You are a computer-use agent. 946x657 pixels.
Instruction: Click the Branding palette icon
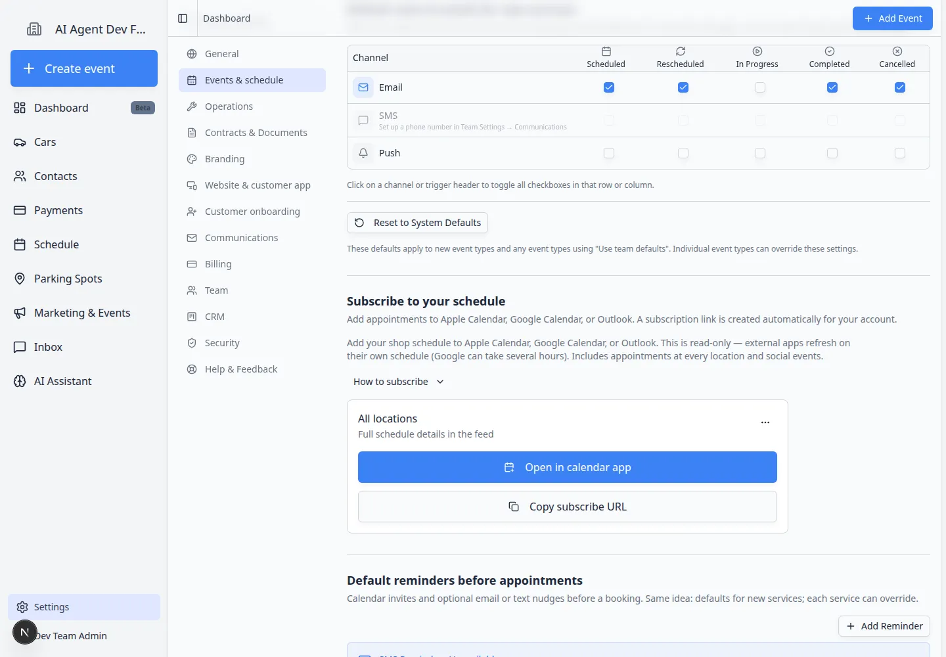pos(192,159)
